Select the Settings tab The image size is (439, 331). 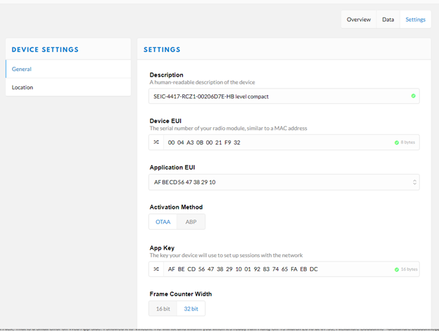[415, 20]
